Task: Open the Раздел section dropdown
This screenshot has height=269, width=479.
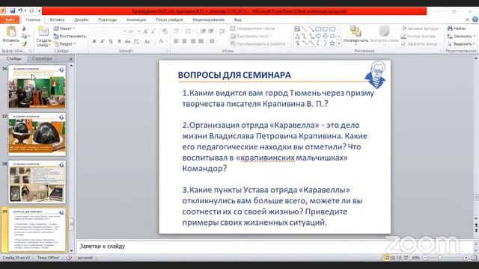Action: pos(64,44)
